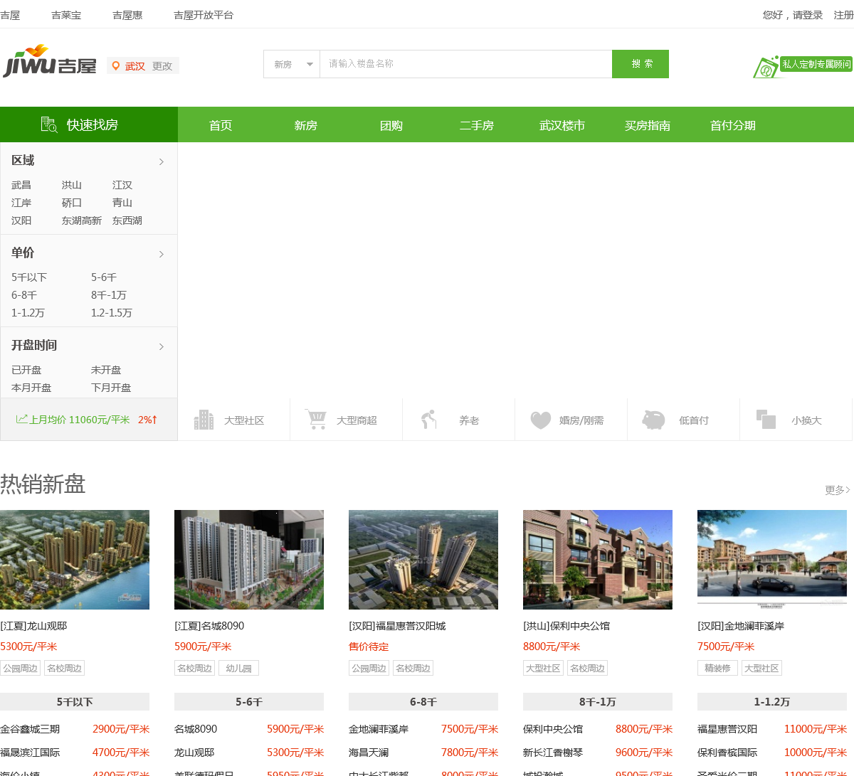Image resolution: width=854 pixels, height=776 pixels.
Task: Open 保利香槟国际 listing
Action: coord(727,753)
